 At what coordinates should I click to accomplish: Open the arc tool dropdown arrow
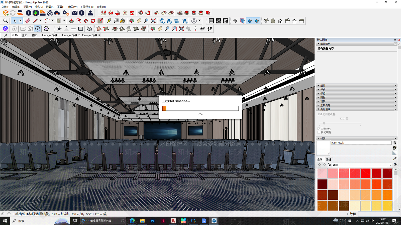[x=52, y=21]
